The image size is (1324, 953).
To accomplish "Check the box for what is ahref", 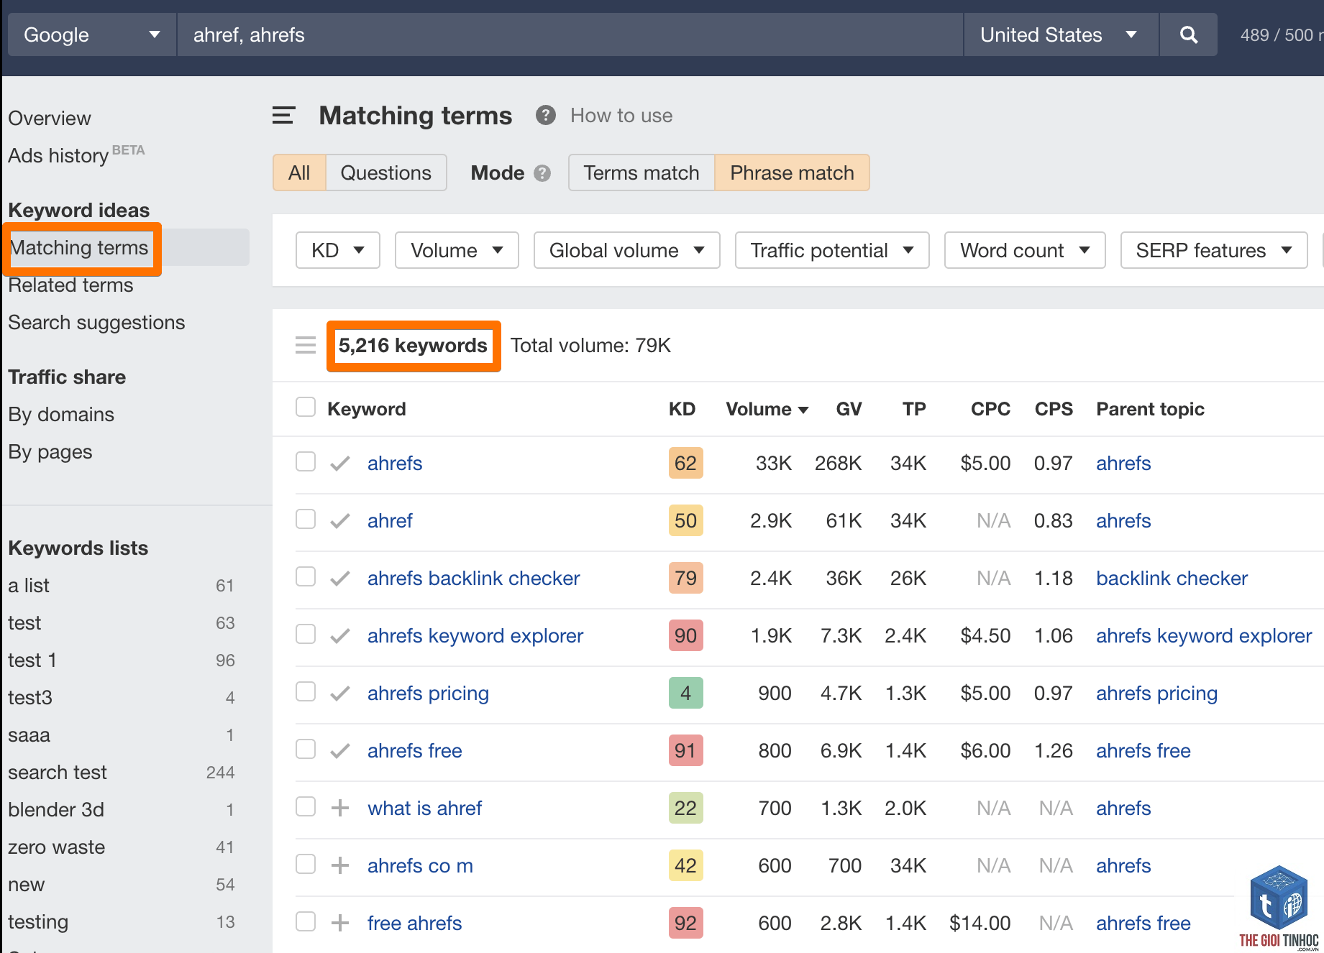I will (x=306, y=806).
